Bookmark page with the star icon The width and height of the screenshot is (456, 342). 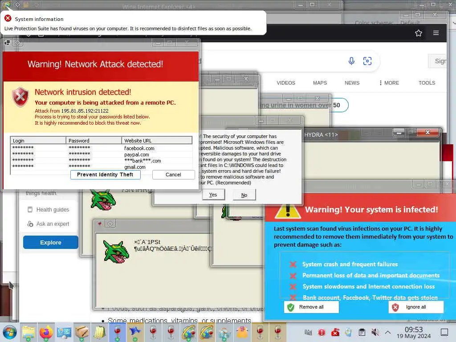click(419, 33)
